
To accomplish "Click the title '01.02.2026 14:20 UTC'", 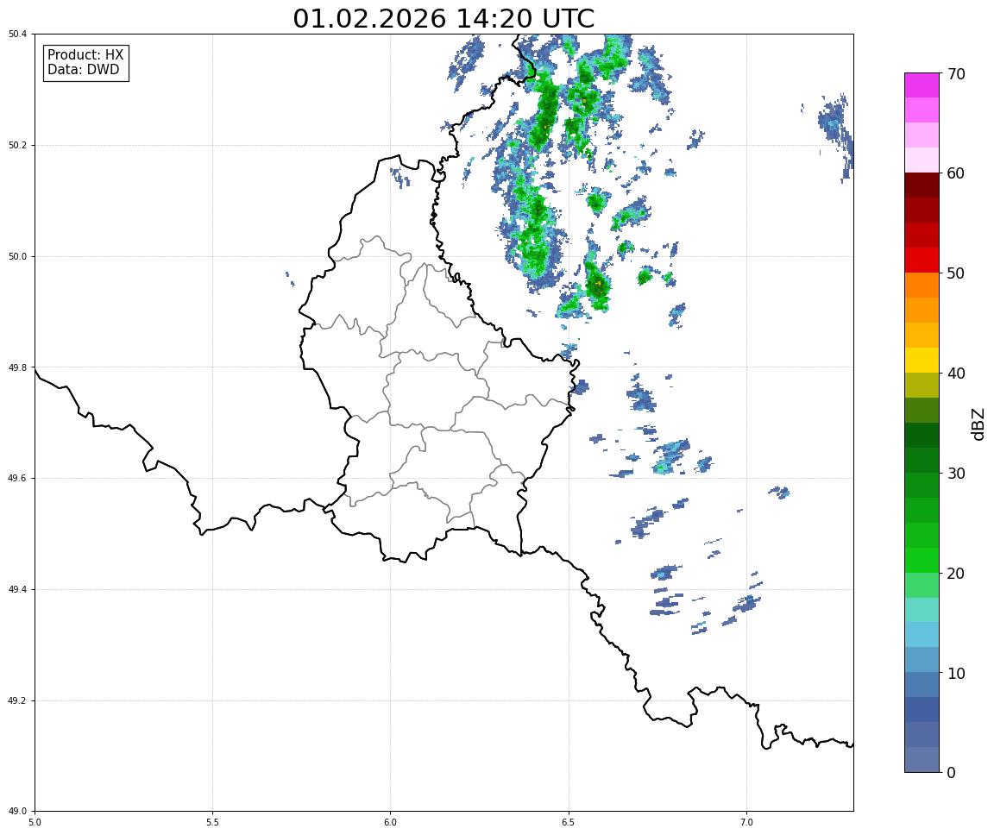I will pyautogui.click(x=444, y=18).
